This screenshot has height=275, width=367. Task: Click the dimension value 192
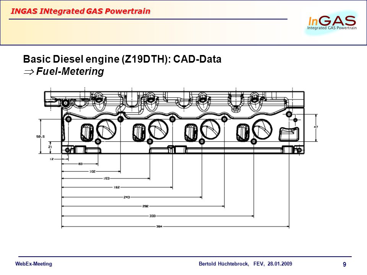pos(117,187)
